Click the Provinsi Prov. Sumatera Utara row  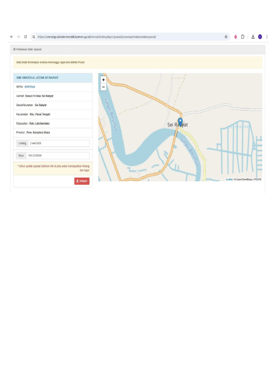click(53, 132)
